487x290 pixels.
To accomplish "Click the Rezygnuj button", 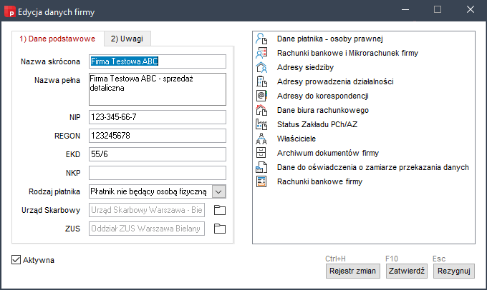I will click(454, 271).
